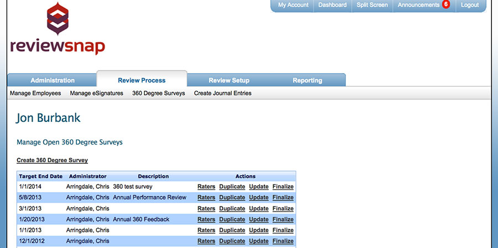Screen dimensions: 498x248
Task: Finalize the 12/1/2012 survey
Action: pyautogui.click(x=283, y=241)
